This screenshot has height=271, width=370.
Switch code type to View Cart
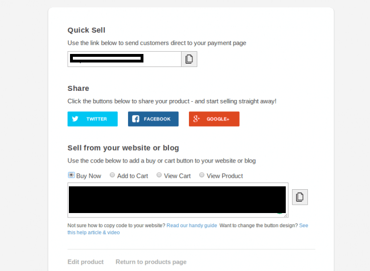pyautogui.click(x=159, y=175)
